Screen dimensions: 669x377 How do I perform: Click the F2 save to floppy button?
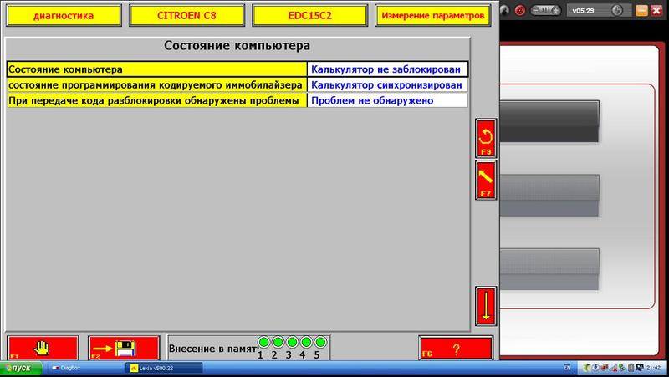point(123,348)
